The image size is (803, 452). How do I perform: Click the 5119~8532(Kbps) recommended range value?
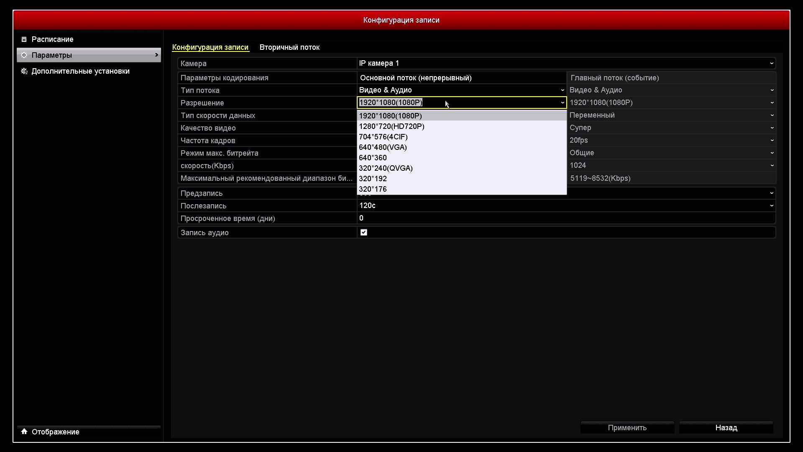600,178
